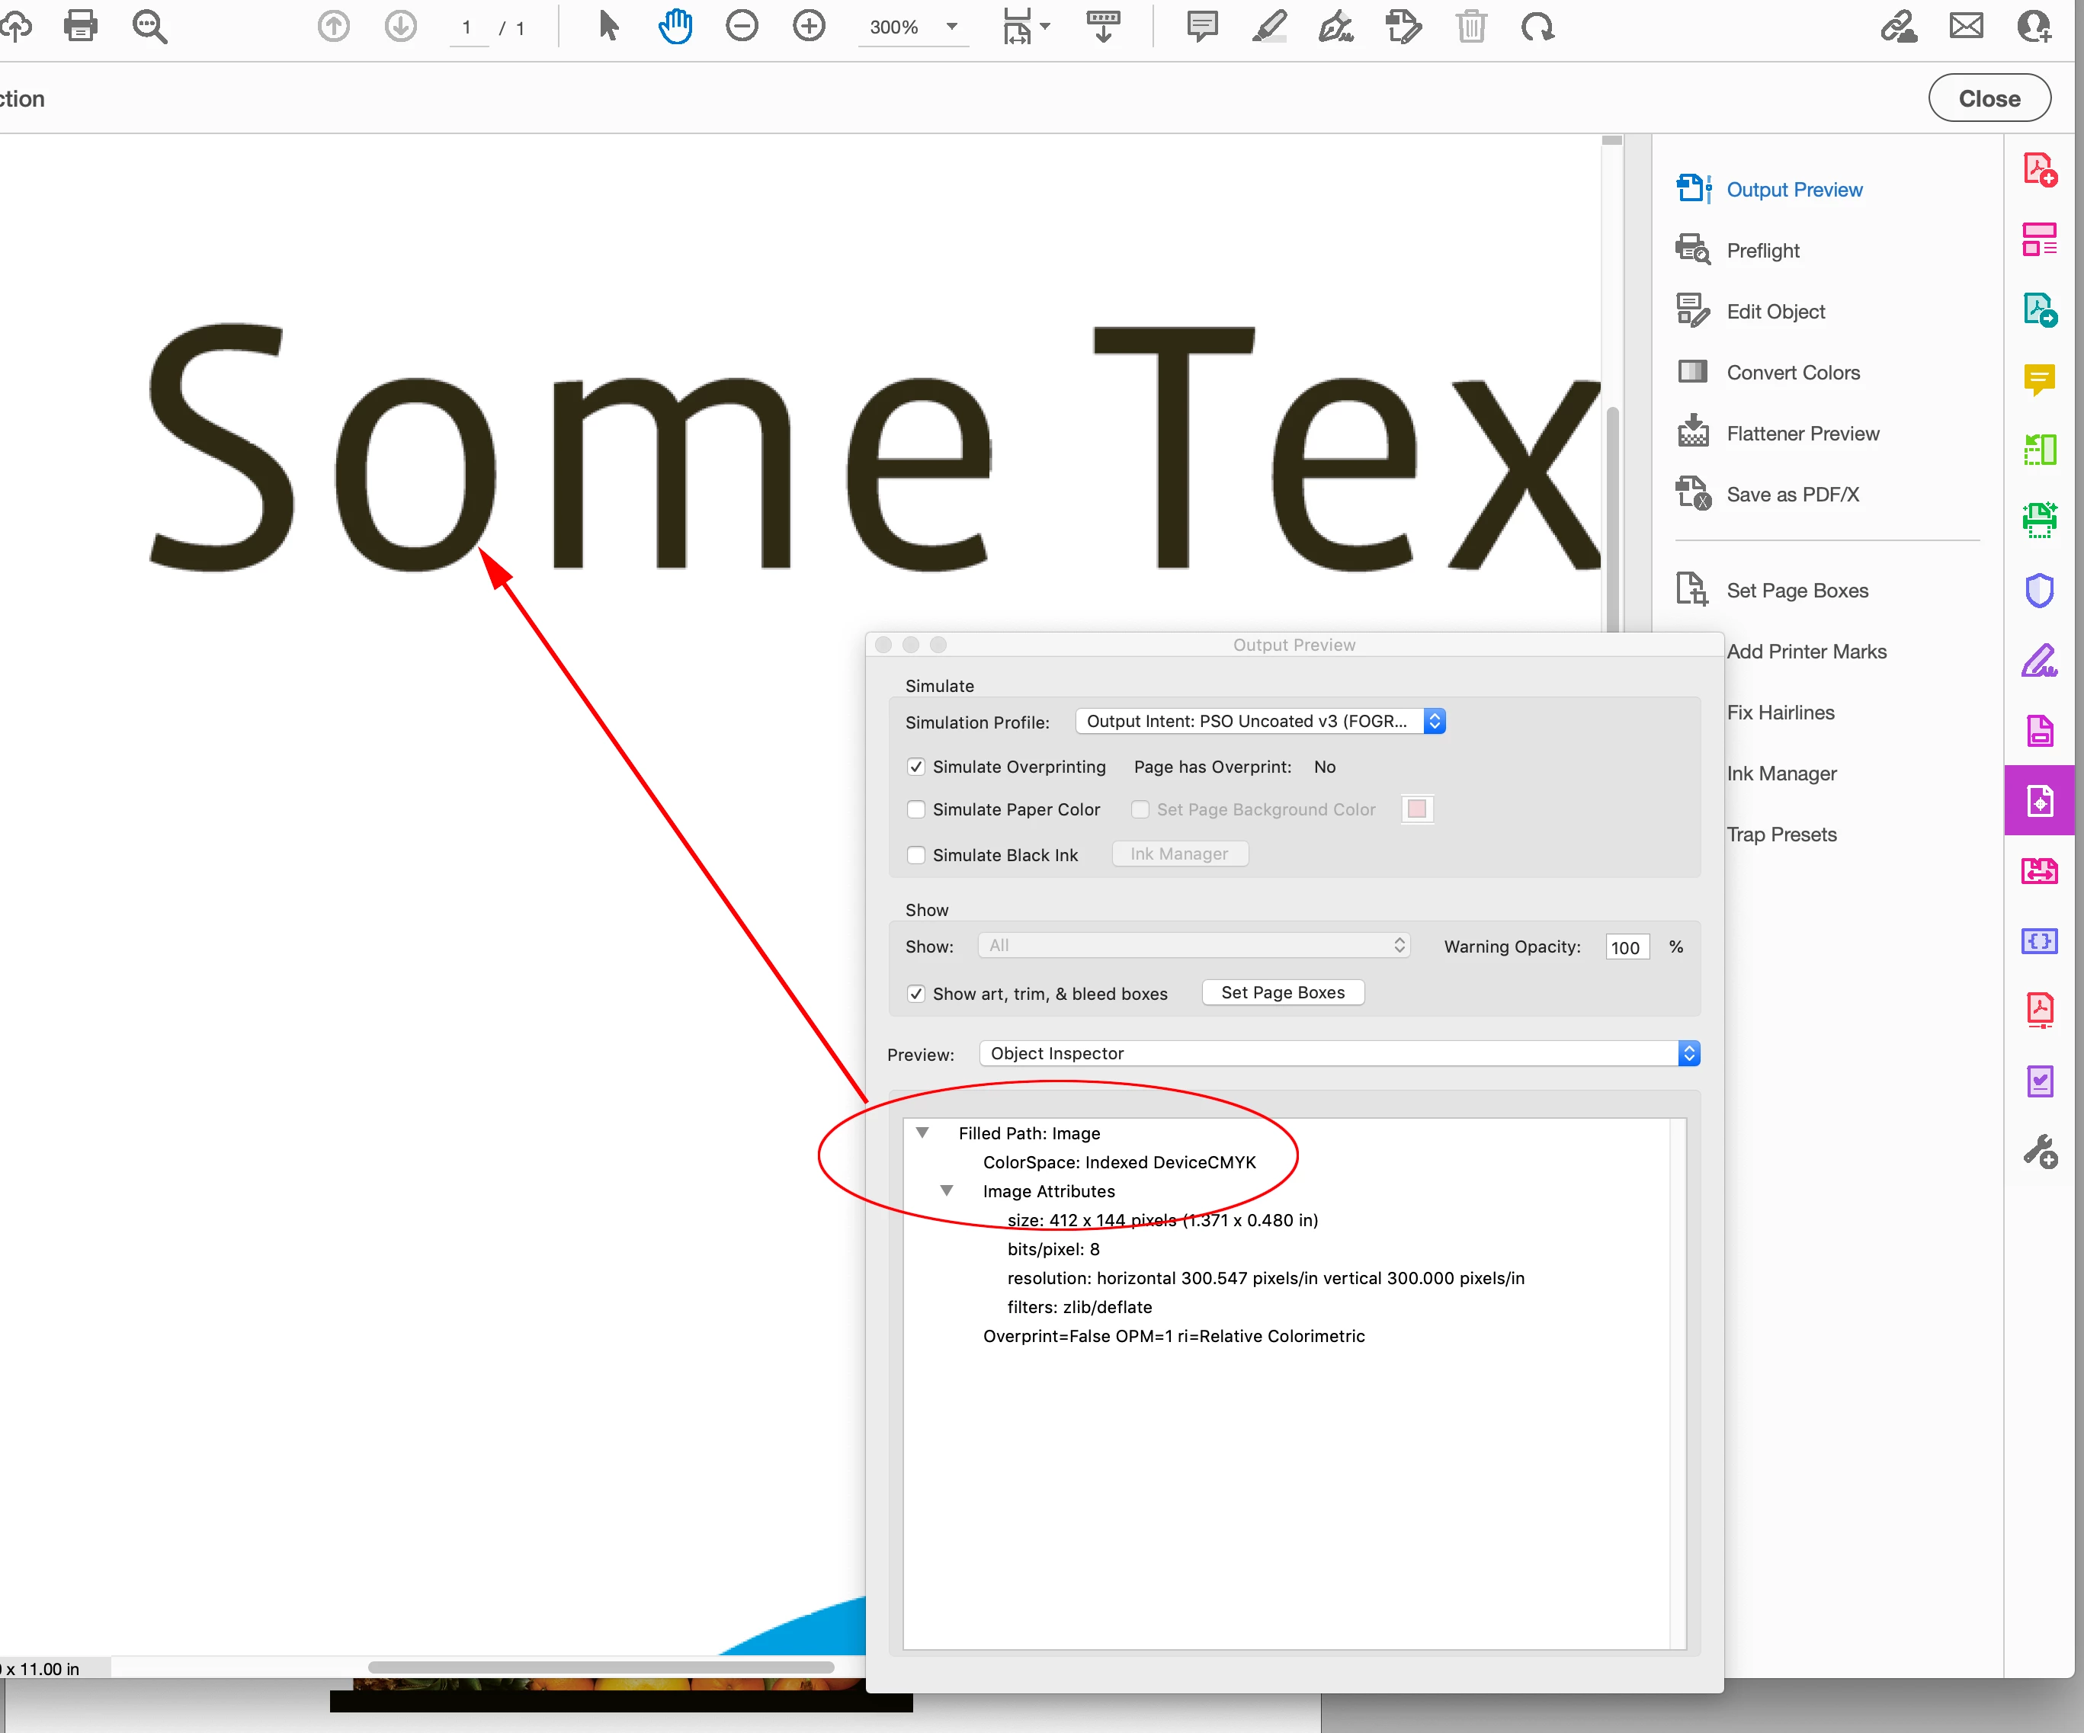Collapse the Image Attributes tree node
Image resolution: width=2084 pixels, height=1733 pixels.
[947, 1190]
